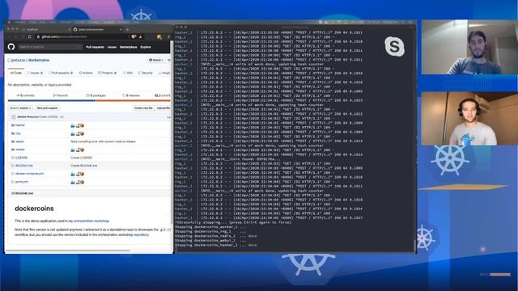Click the browser horizontal scrollbar

(68, 251)
